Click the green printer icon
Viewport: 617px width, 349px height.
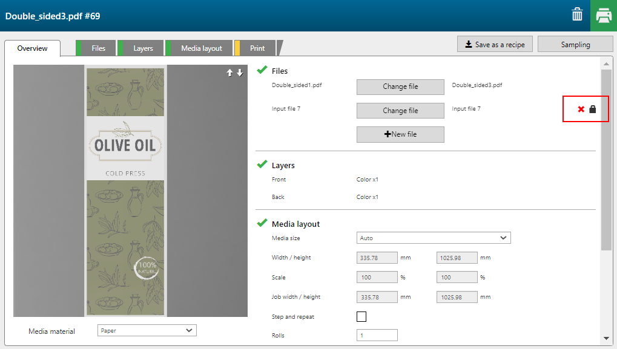coord(604,16)
